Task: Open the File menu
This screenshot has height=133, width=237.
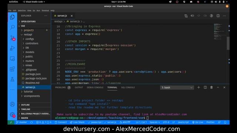Action: [x=10, y=11]
